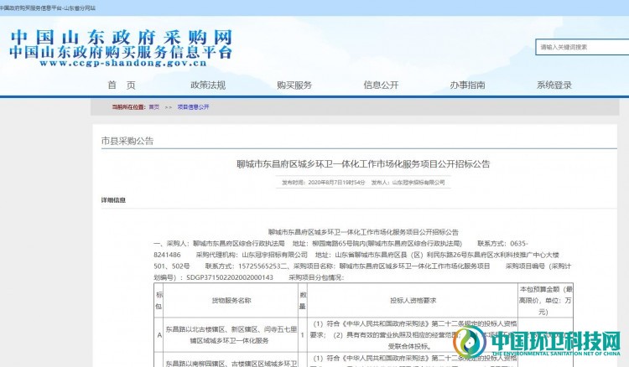Click the 投标人资格要求 table header
Viewport: 629px width, 367px height.
coord(413,301)
